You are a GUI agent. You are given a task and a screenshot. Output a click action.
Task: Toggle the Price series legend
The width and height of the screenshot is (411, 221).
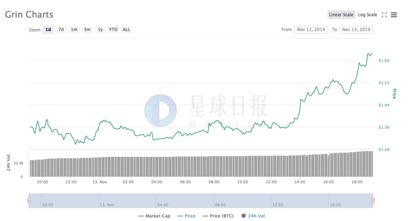click(x=186, y=216)
